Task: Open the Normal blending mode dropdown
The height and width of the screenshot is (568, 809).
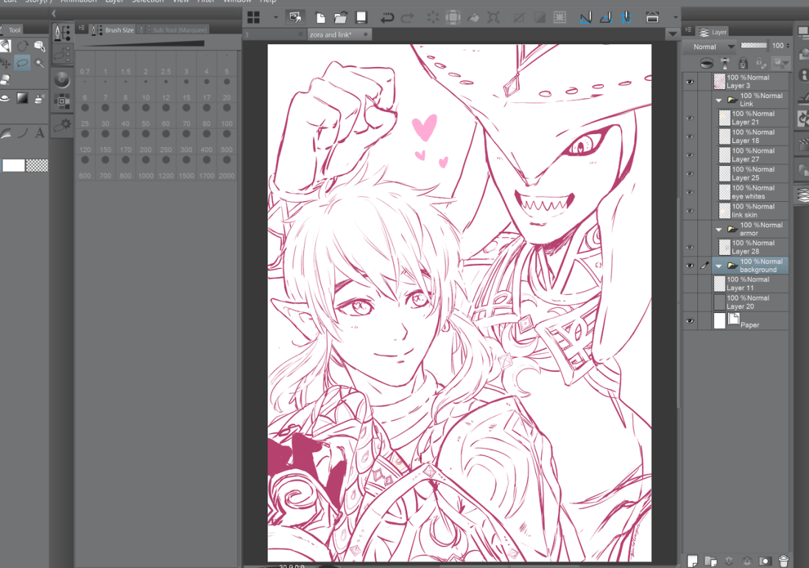Action: click(x=710, y=46)
